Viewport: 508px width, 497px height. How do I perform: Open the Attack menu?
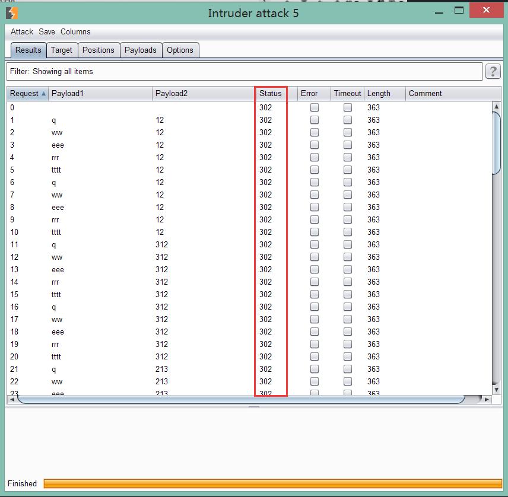click(x=22, y=31)
